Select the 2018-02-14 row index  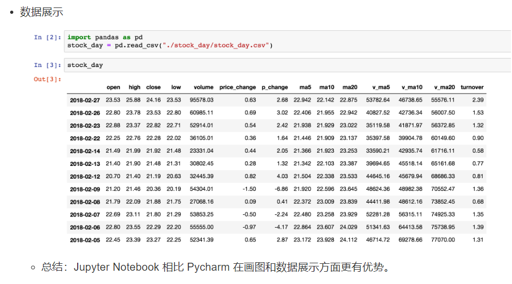[85, 151]
